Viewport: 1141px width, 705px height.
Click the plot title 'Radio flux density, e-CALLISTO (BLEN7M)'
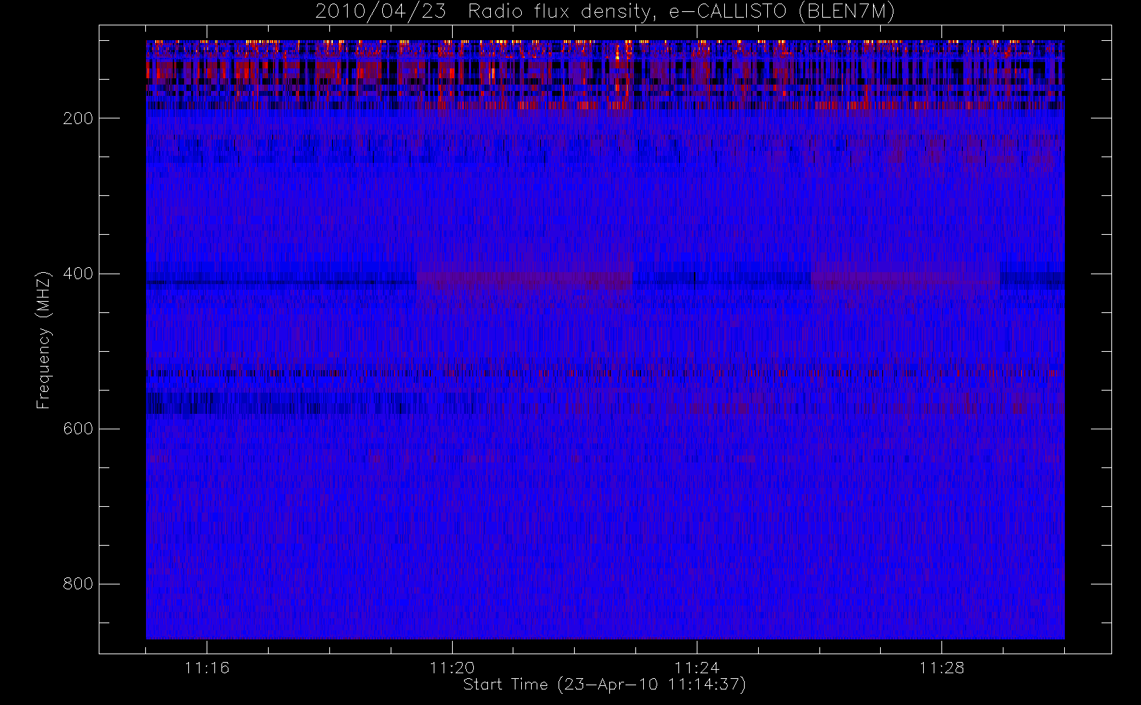pos(681,12)
